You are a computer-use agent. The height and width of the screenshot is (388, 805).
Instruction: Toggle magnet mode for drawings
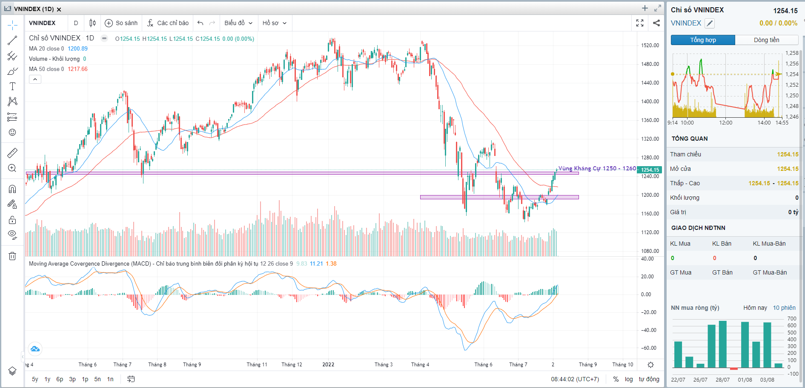[12, 189]
